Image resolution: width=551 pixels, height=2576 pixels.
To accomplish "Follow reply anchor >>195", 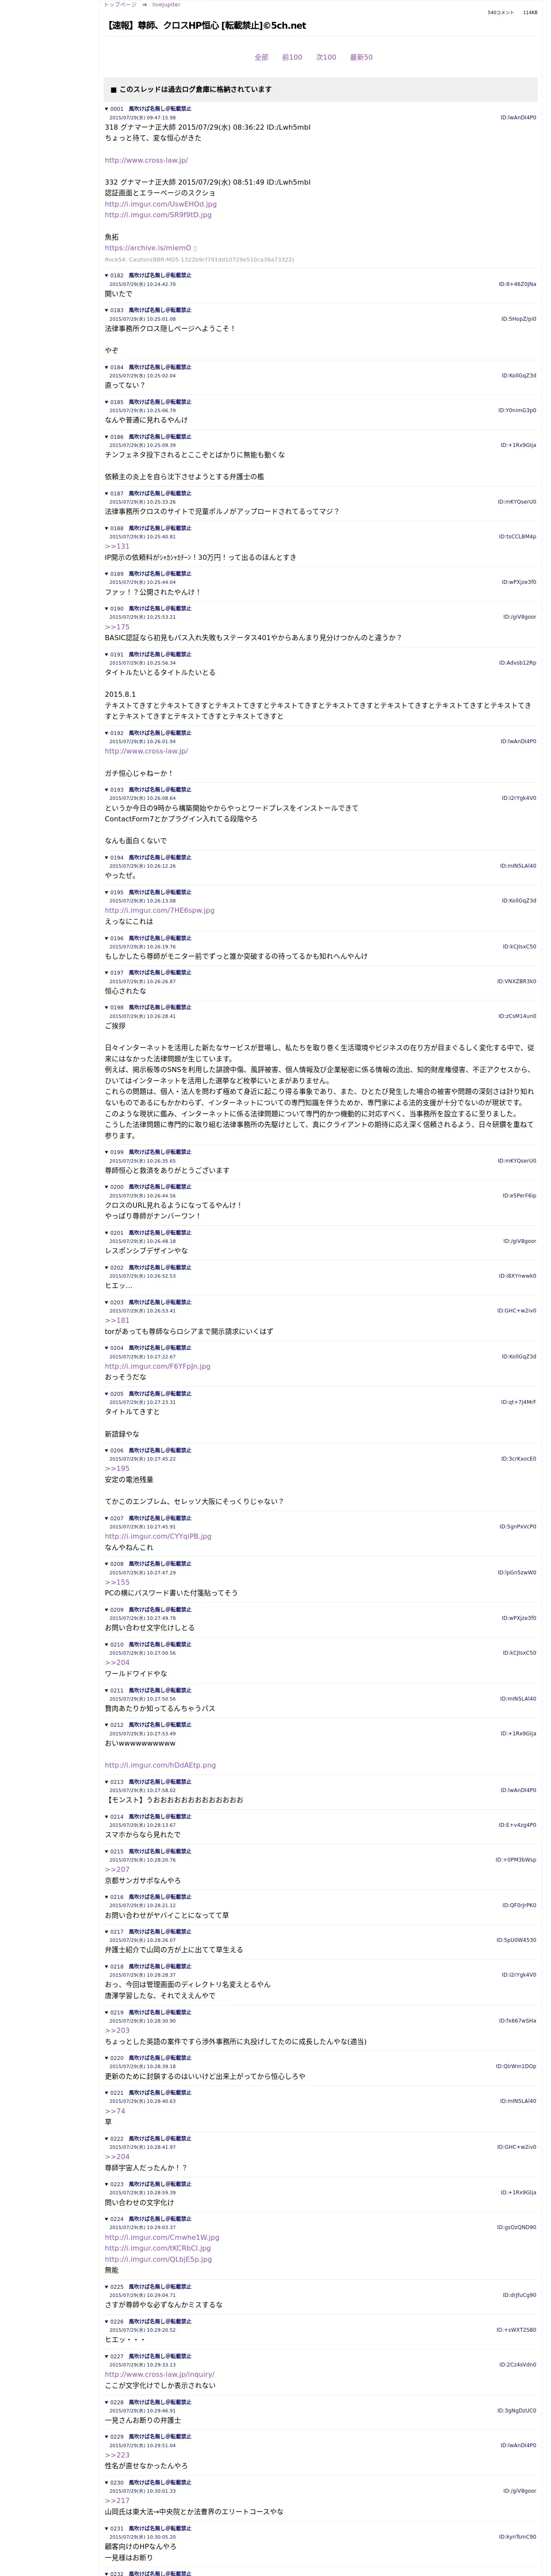I will (x=117, y=1469).
